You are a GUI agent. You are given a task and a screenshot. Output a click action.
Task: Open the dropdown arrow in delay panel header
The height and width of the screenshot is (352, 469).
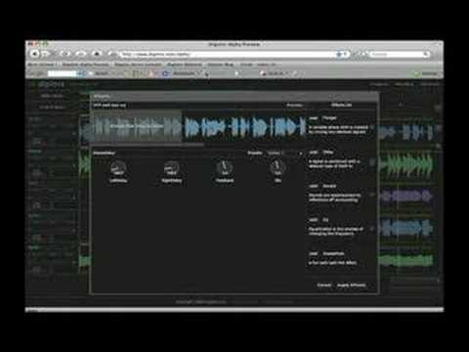[x=300, y=153]
